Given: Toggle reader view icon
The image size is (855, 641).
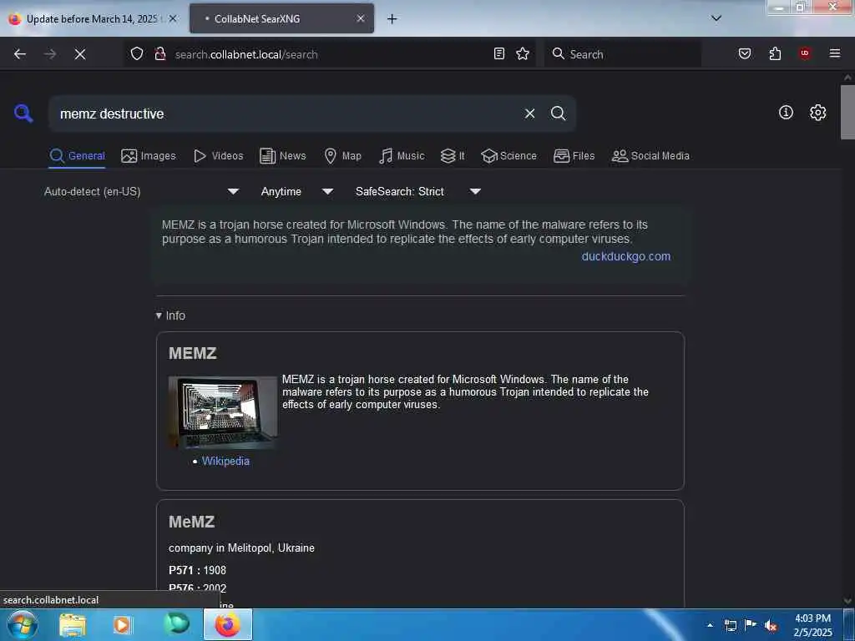Looking at the screenshot, I should click(499, 53).
